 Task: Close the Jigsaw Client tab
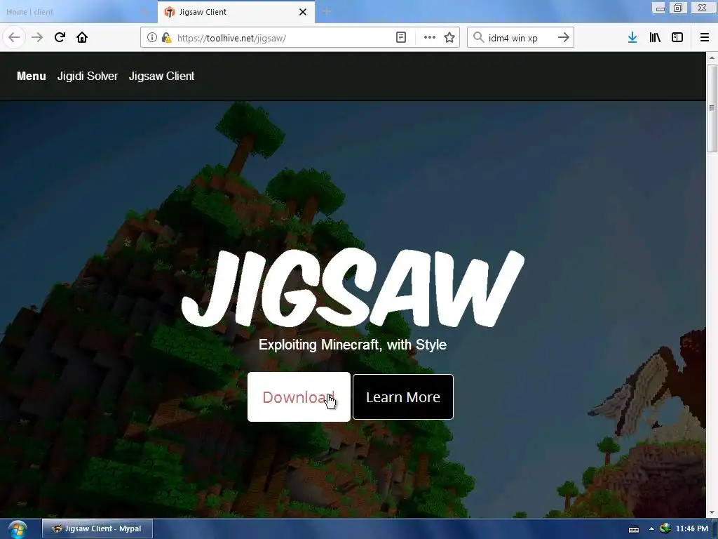[x=303, y=12]
